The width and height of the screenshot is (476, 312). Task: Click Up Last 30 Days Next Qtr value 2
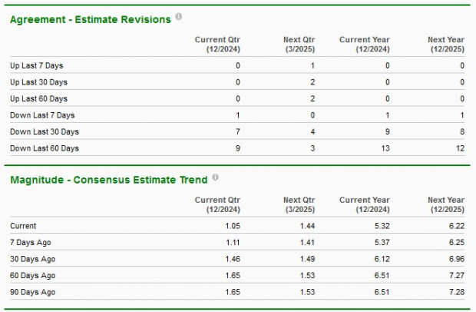pyautogui.click(x=312, y=82)
